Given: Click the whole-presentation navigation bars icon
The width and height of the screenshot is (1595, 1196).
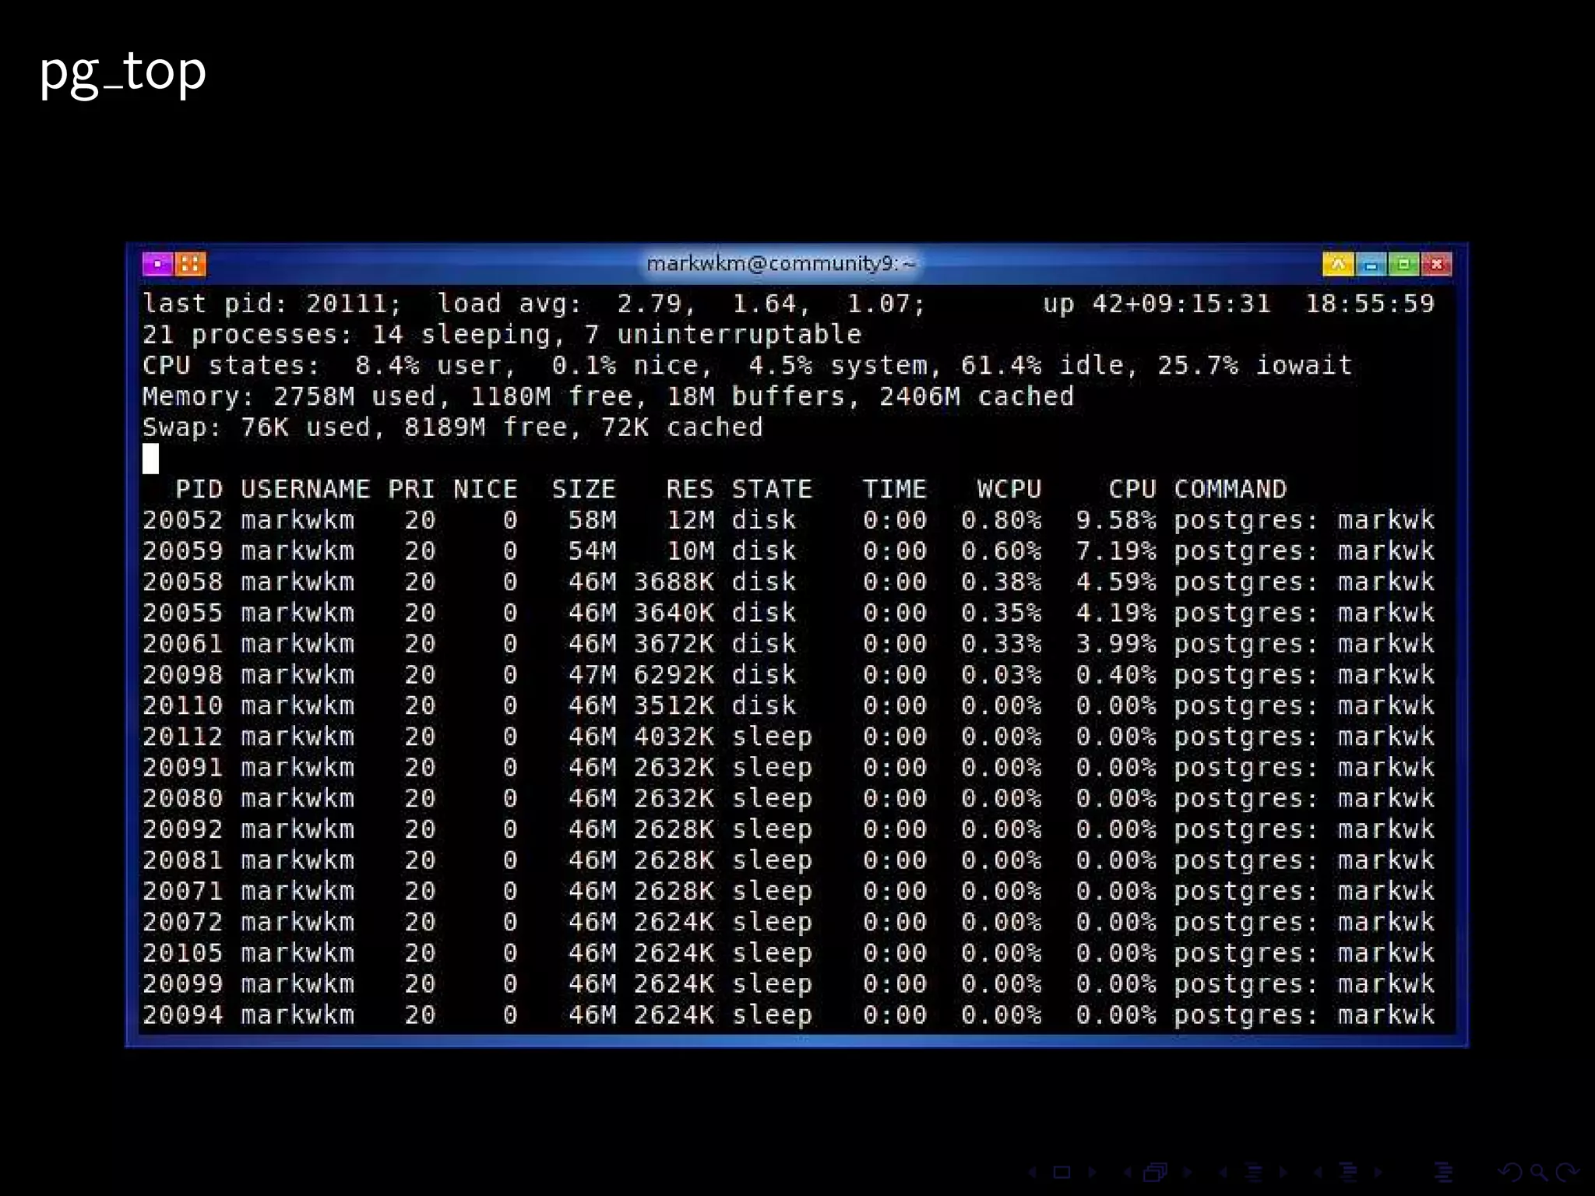Looking at the screenshot, I should (x=1443, y=1172).
